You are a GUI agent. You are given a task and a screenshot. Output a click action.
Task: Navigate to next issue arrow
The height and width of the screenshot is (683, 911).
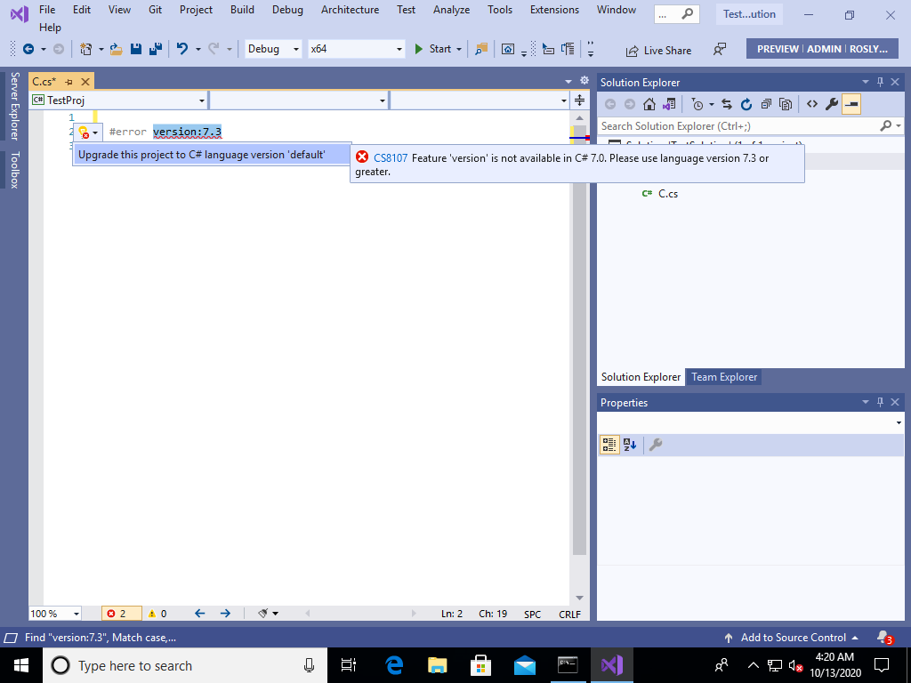point(225,614)
